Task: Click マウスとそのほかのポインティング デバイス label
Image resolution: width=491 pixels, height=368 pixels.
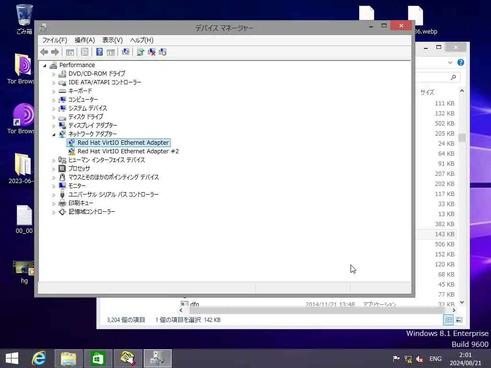Action: pyautogui.click(x=114, y=177)
